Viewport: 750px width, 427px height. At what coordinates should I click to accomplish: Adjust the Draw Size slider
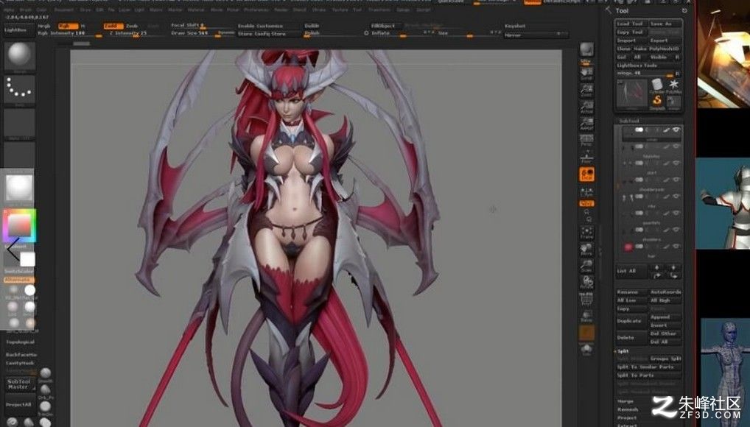pyautogui.click(x=203, y=33)
